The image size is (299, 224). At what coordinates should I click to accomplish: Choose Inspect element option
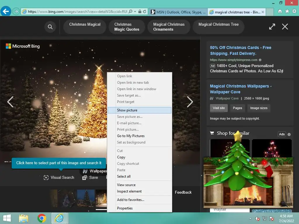pyautogui.click(x=140, y=191)
